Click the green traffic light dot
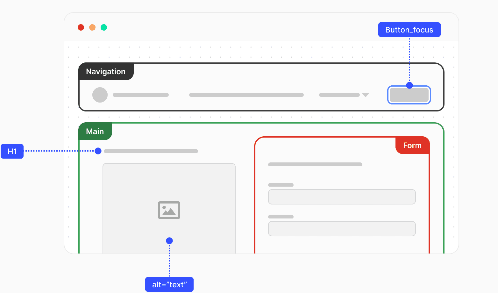The image size is (498, 293). 104,27
